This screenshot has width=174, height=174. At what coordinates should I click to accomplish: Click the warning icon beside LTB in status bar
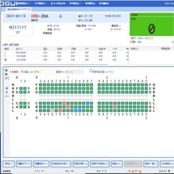(133, 171)
